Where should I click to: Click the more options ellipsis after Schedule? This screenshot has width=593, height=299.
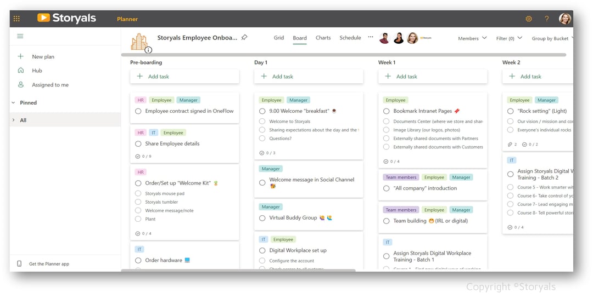click(x=371, y=37)
